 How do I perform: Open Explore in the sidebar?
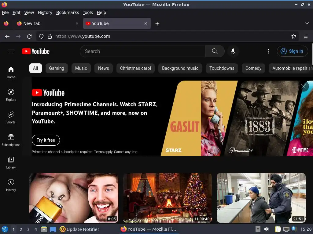(x=11, y=95)
